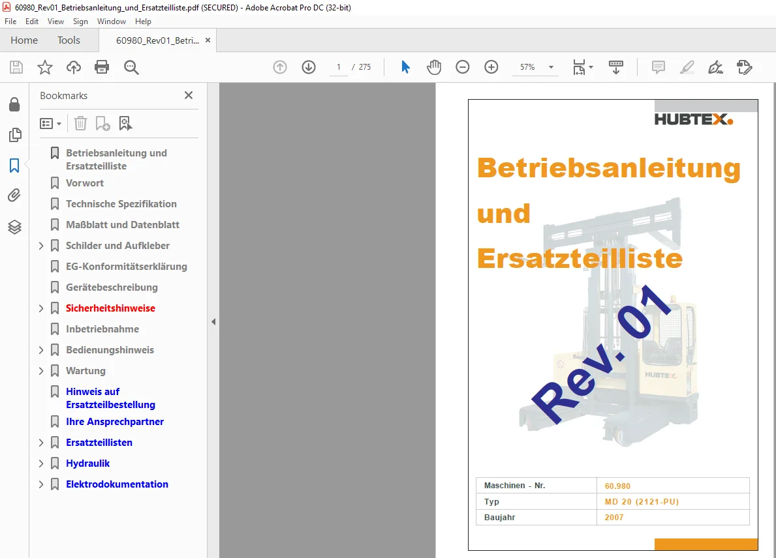Image resolution: width=776 pixels, height=558 pixels.
Task: Expand the Sicherheitshinweise bookmark
Action: coord(41,308)
